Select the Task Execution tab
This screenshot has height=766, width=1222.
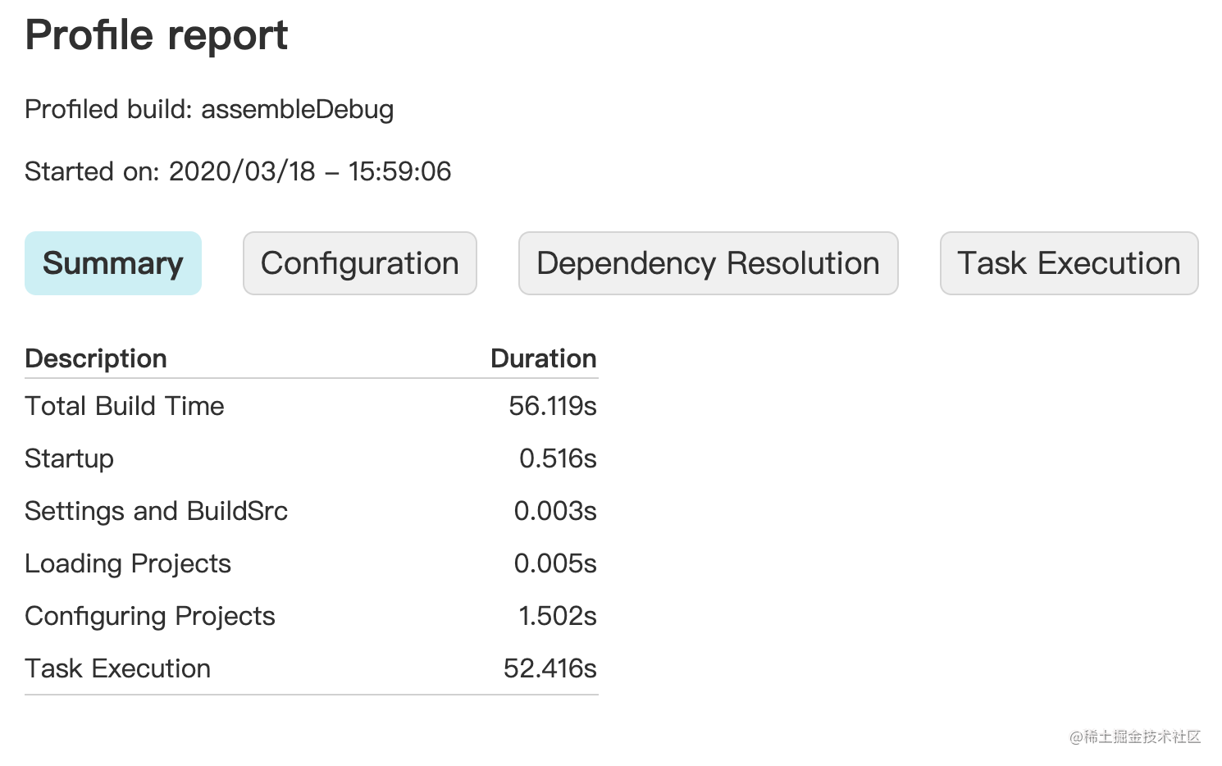point(1069,263)
